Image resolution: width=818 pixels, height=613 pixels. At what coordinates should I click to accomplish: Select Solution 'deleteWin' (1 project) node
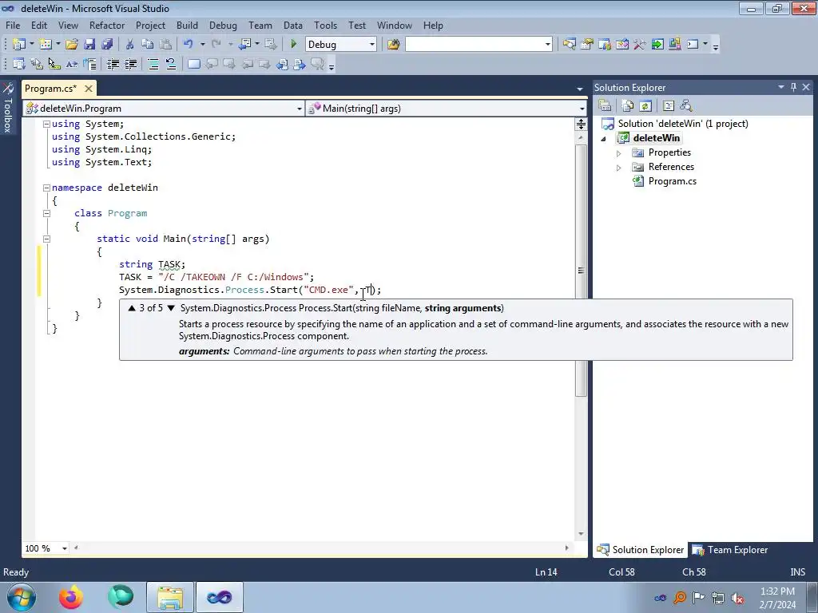pyautogui.click(x=683, y=124)
